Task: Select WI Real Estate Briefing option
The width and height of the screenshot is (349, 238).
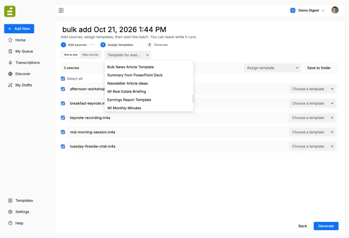Action: pos(149,91)
